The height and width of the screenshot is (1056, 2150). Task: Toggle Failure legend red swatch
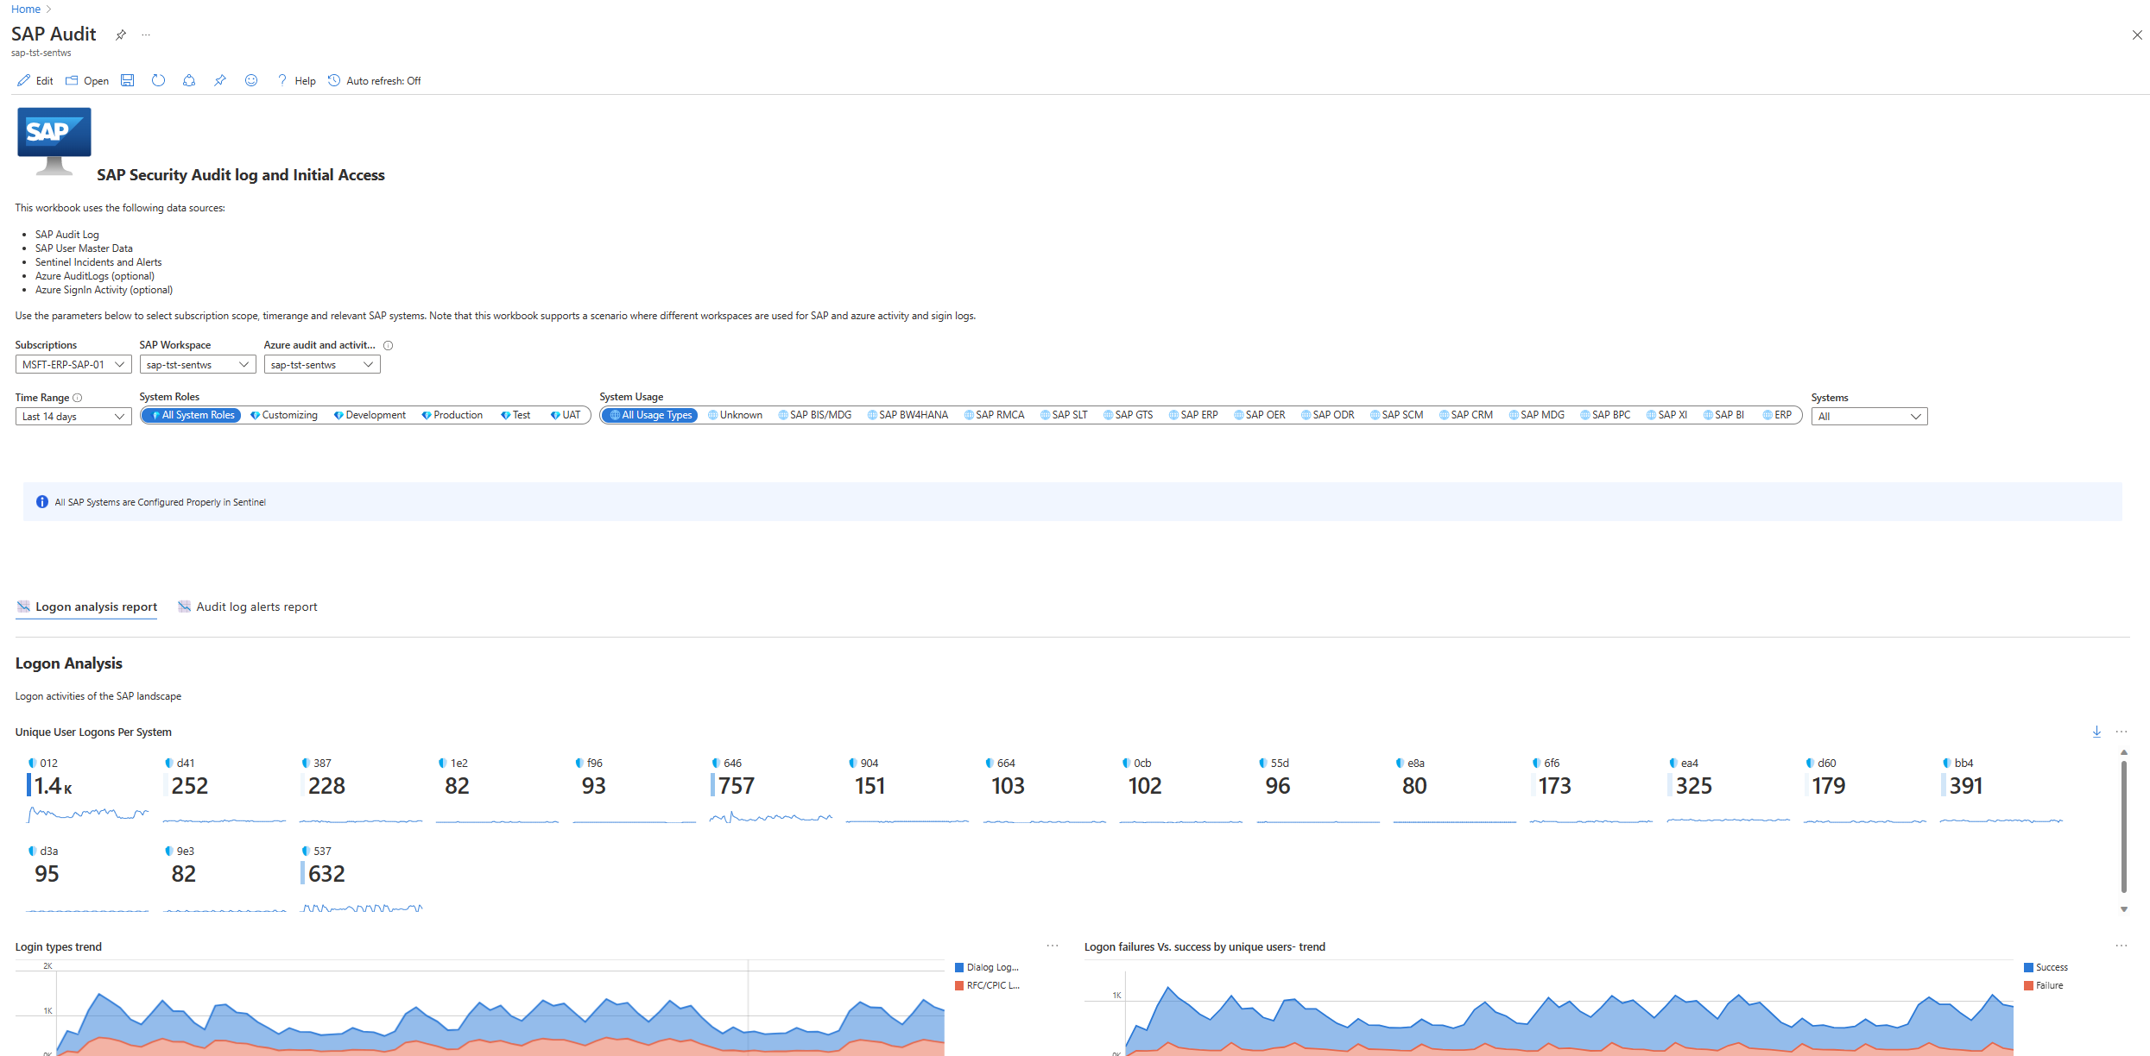[2028, 986]
